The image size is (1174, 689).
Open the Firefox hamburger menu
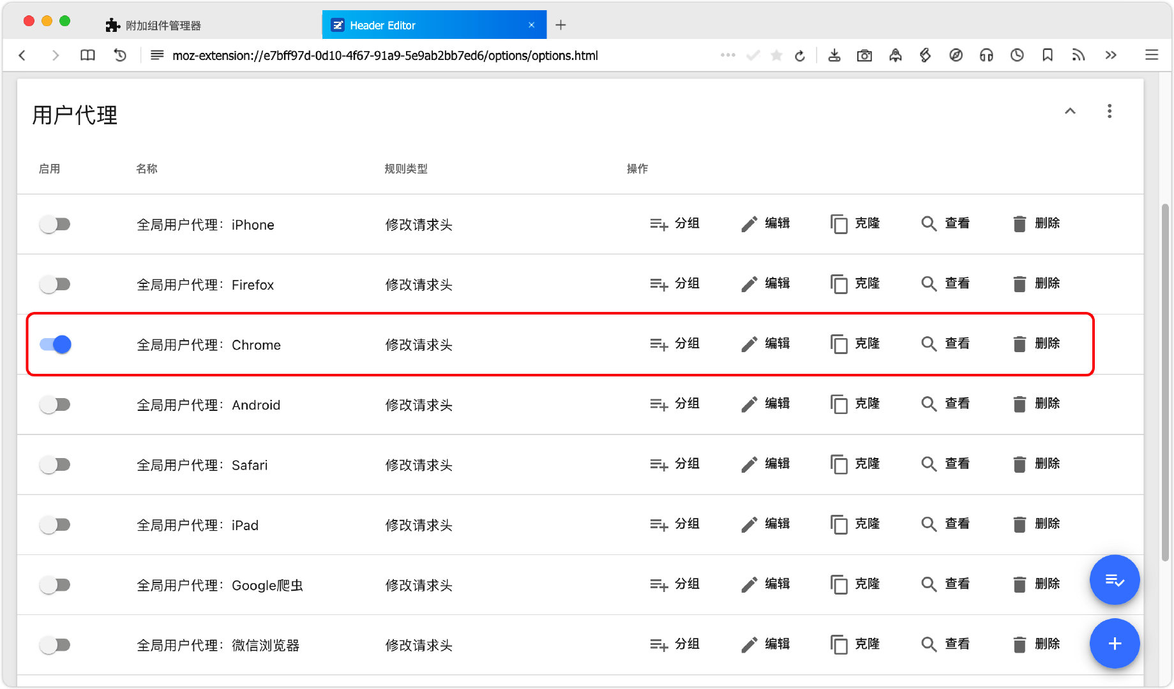click(1152, 55)
